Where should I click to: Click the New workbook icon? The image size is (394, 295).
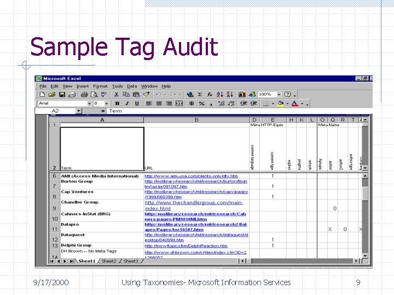pyautogui.click(x=42, y=95)
